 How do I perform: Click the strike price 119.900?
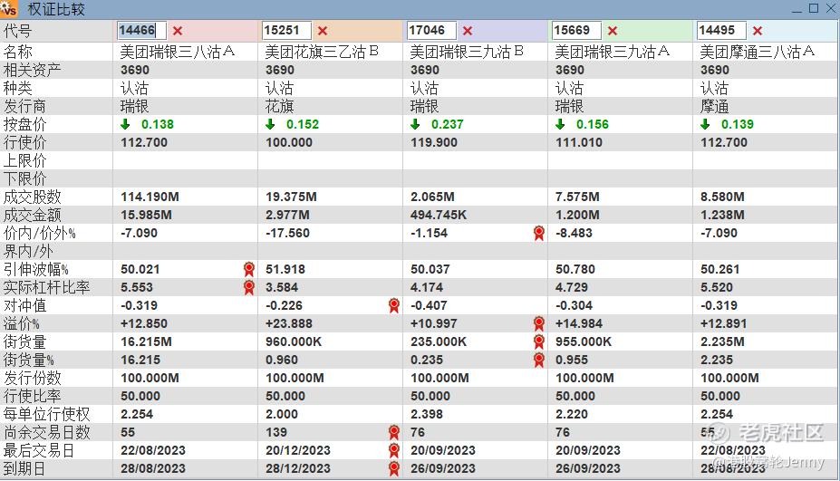tap(434, 142)
